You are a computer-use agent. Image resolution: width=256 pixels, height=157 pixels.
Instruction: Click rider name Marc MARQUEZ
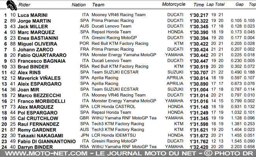pos(36,32)
